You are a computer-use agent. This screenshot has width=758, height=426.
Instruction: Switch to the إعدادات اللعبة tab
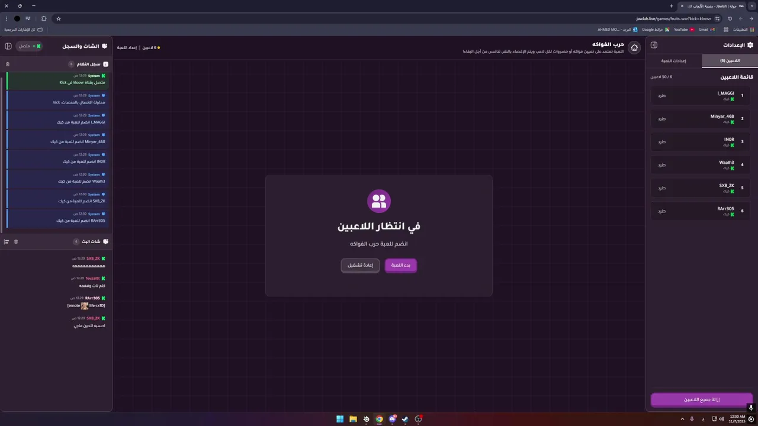click(x=674, y=61)
